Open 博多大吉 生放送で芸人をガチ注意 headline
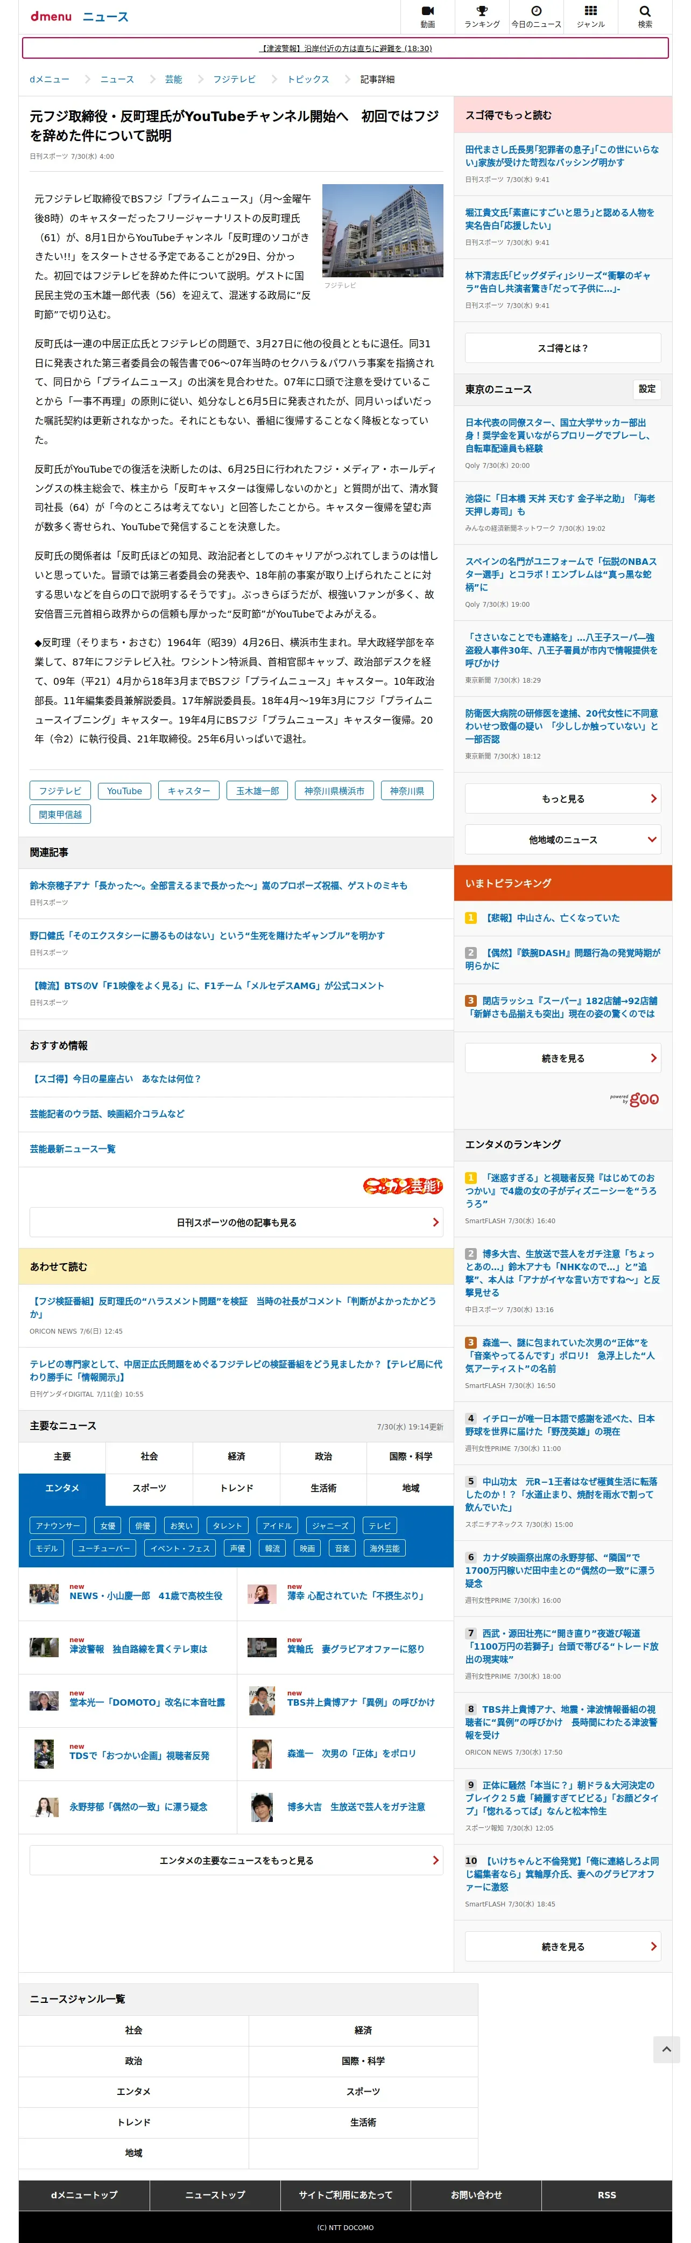Screen dimensions: 691x2243 pyautogui.click(x=356, y=1807)
